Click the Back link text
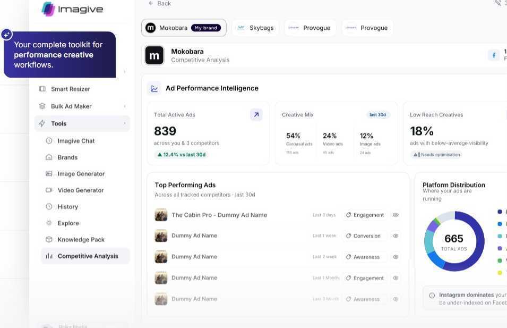The width and height of the screenshot is (507, 328). [164, 3]
